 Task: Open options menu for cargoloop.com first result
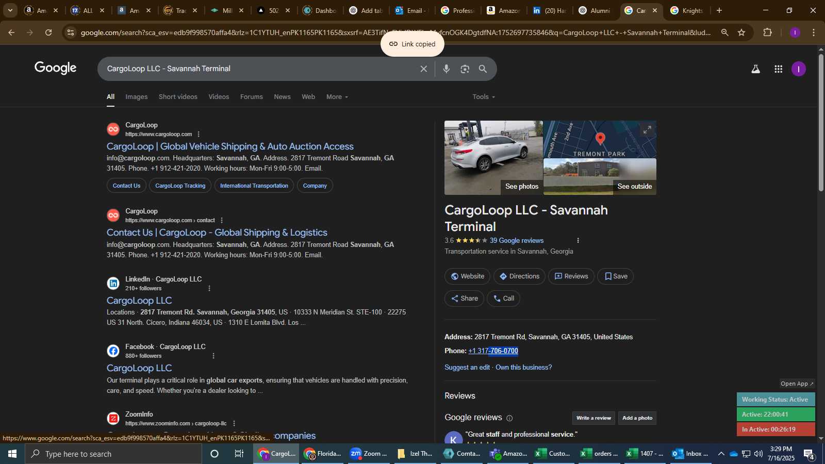tap(199, 134)
